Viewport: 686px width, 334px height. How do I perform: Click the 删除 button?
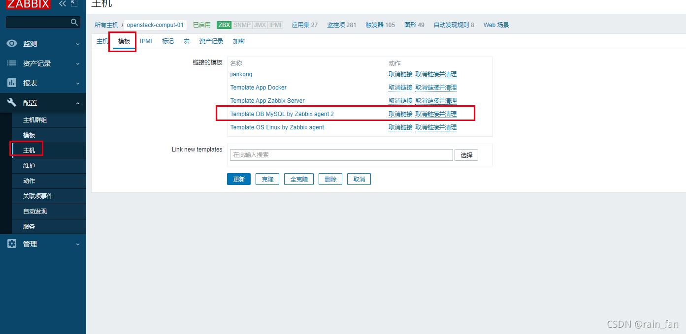tap(330, 179)
